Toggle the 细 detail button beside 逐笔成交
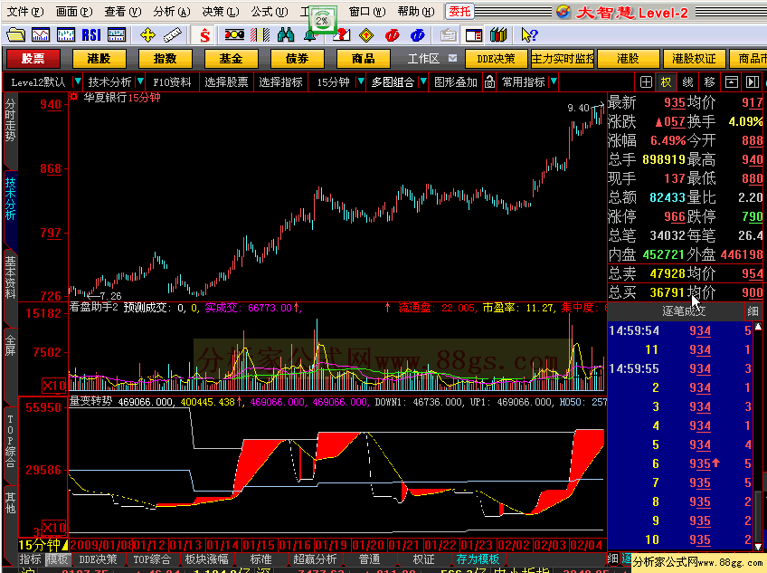This screenshot has height=573, width=767. coord(753,310)
